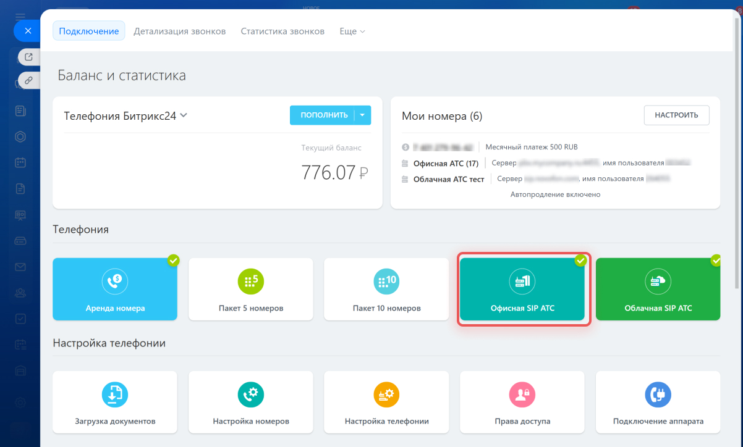743x447 pixels.
Task: Open Настройка номеров icon
Action: coord(250,395)
